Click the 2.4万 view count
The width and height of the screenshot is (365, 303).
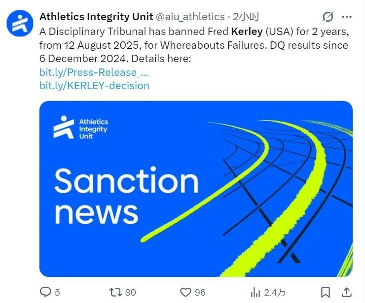[275, 293]
